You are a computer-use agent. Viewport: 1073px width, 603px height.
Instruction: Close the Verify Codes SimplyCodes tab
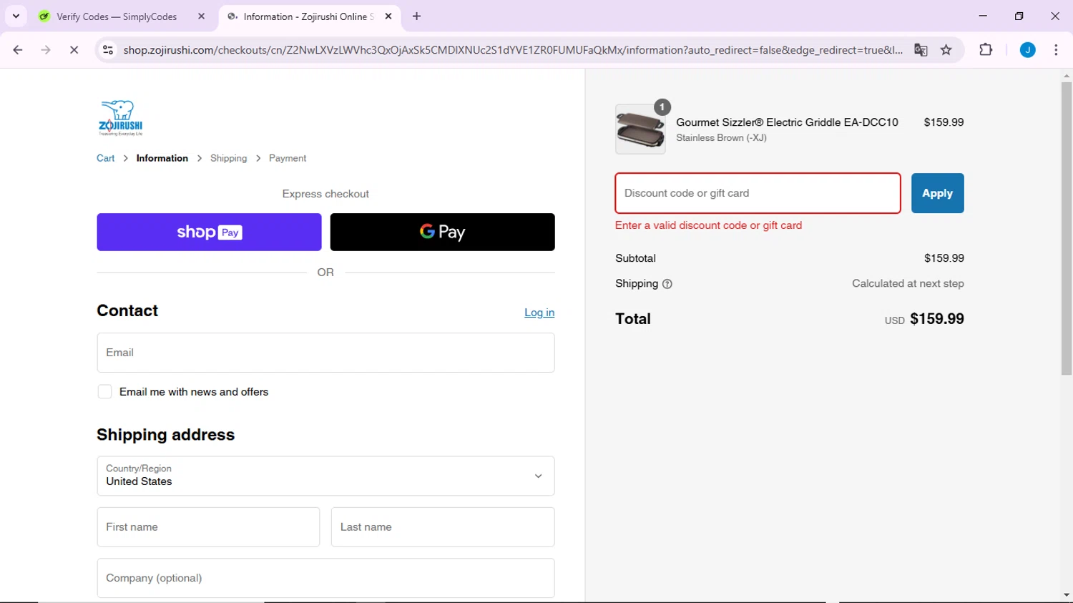click(201, 16)
